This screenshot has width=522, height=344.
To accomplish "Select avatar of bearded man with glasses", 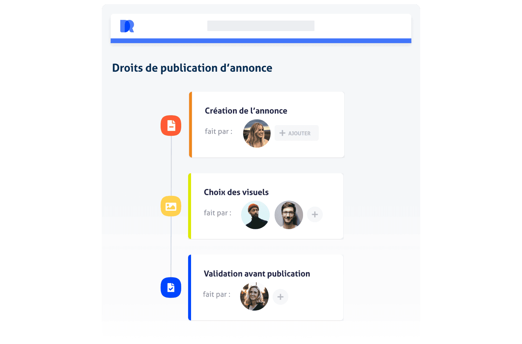I will [x=289, y=215].
